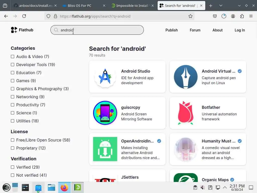Check the Graphics & Photography category
The height and width of the screenshot is (193, 257).
[13, 89]
